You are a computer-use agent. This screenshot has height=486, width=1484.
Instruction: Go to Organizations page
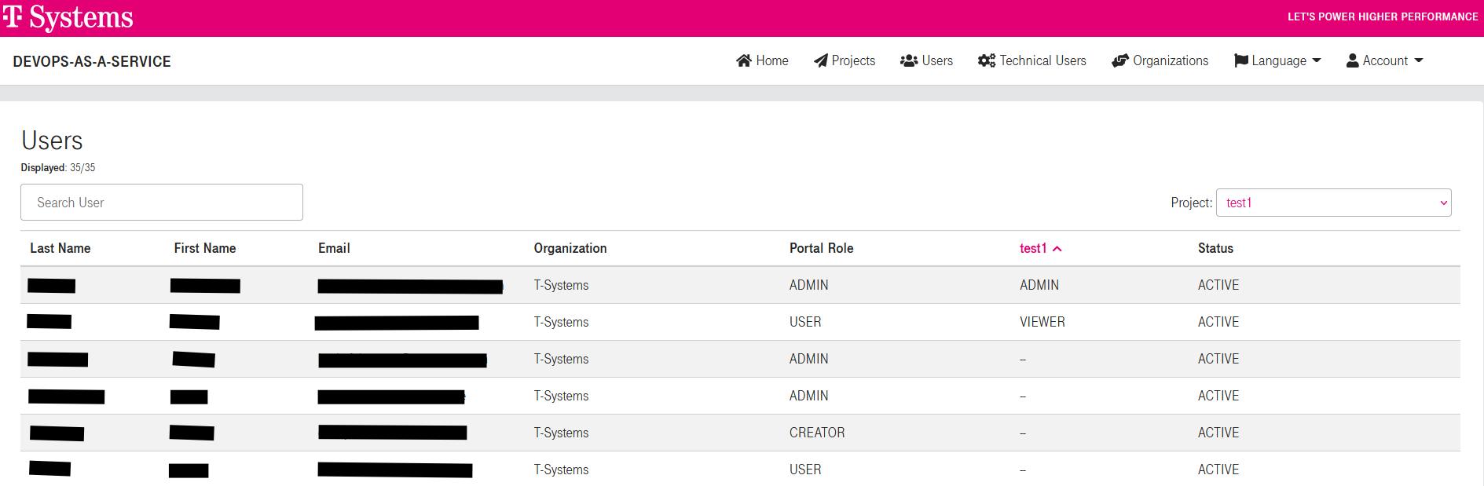coord(1170,60)
